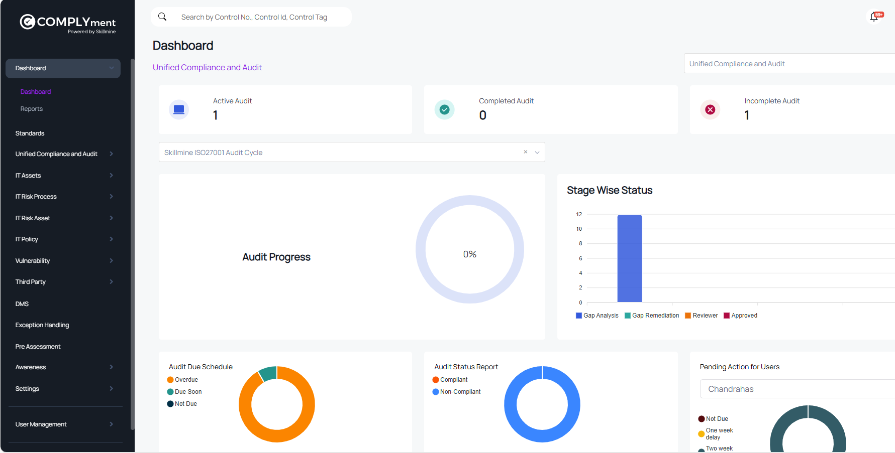Image resolution: width=895 pixels, height=453 pixels.
Task: Select the search magnifier icon
Action: tap(162, 17)
